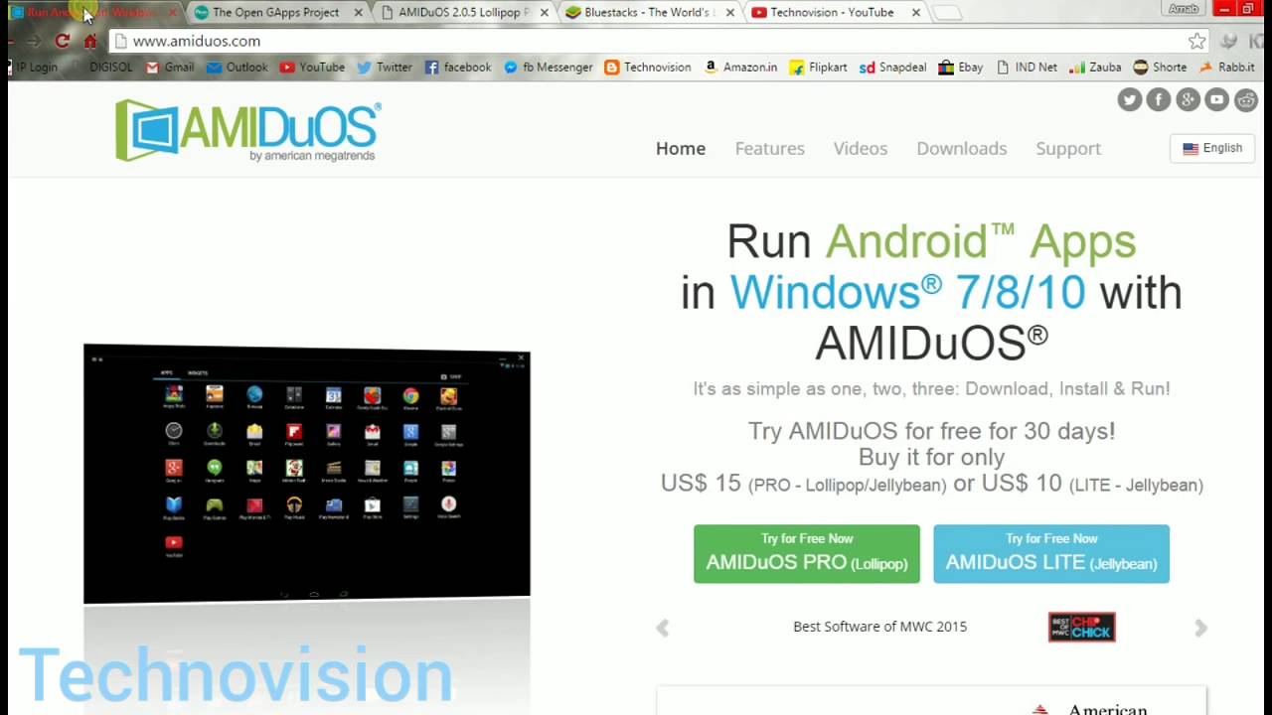Image resolution: width=1272 pixels, height=715 pixels.
Task: Go to the browser home page icon
Action: pyautogui.click(x=90, y=41)
